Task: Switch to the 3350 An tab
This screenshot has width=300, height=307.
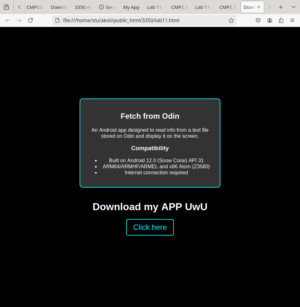Action: click(83, 7)
